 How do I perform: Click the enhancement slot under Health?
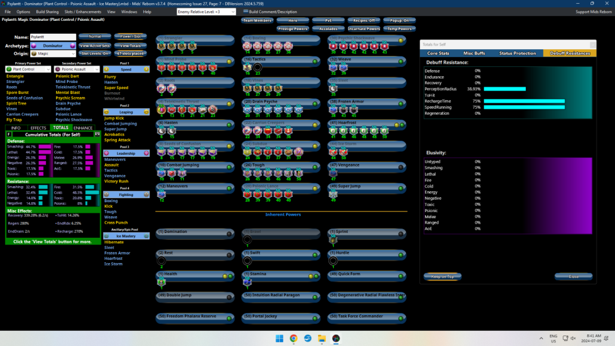162,281
